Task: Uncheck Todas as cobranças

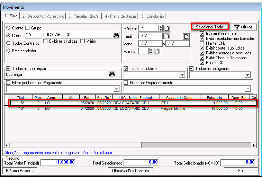Action: [8, 69]
